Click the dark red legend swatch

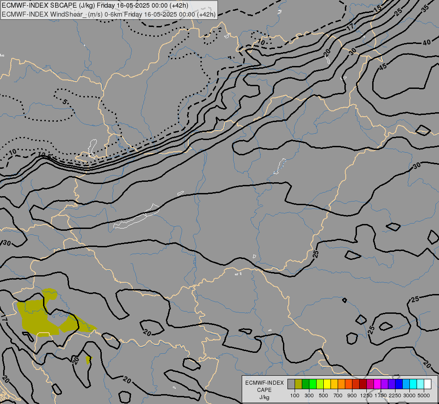pyautogui.click(x=363, y=384)
